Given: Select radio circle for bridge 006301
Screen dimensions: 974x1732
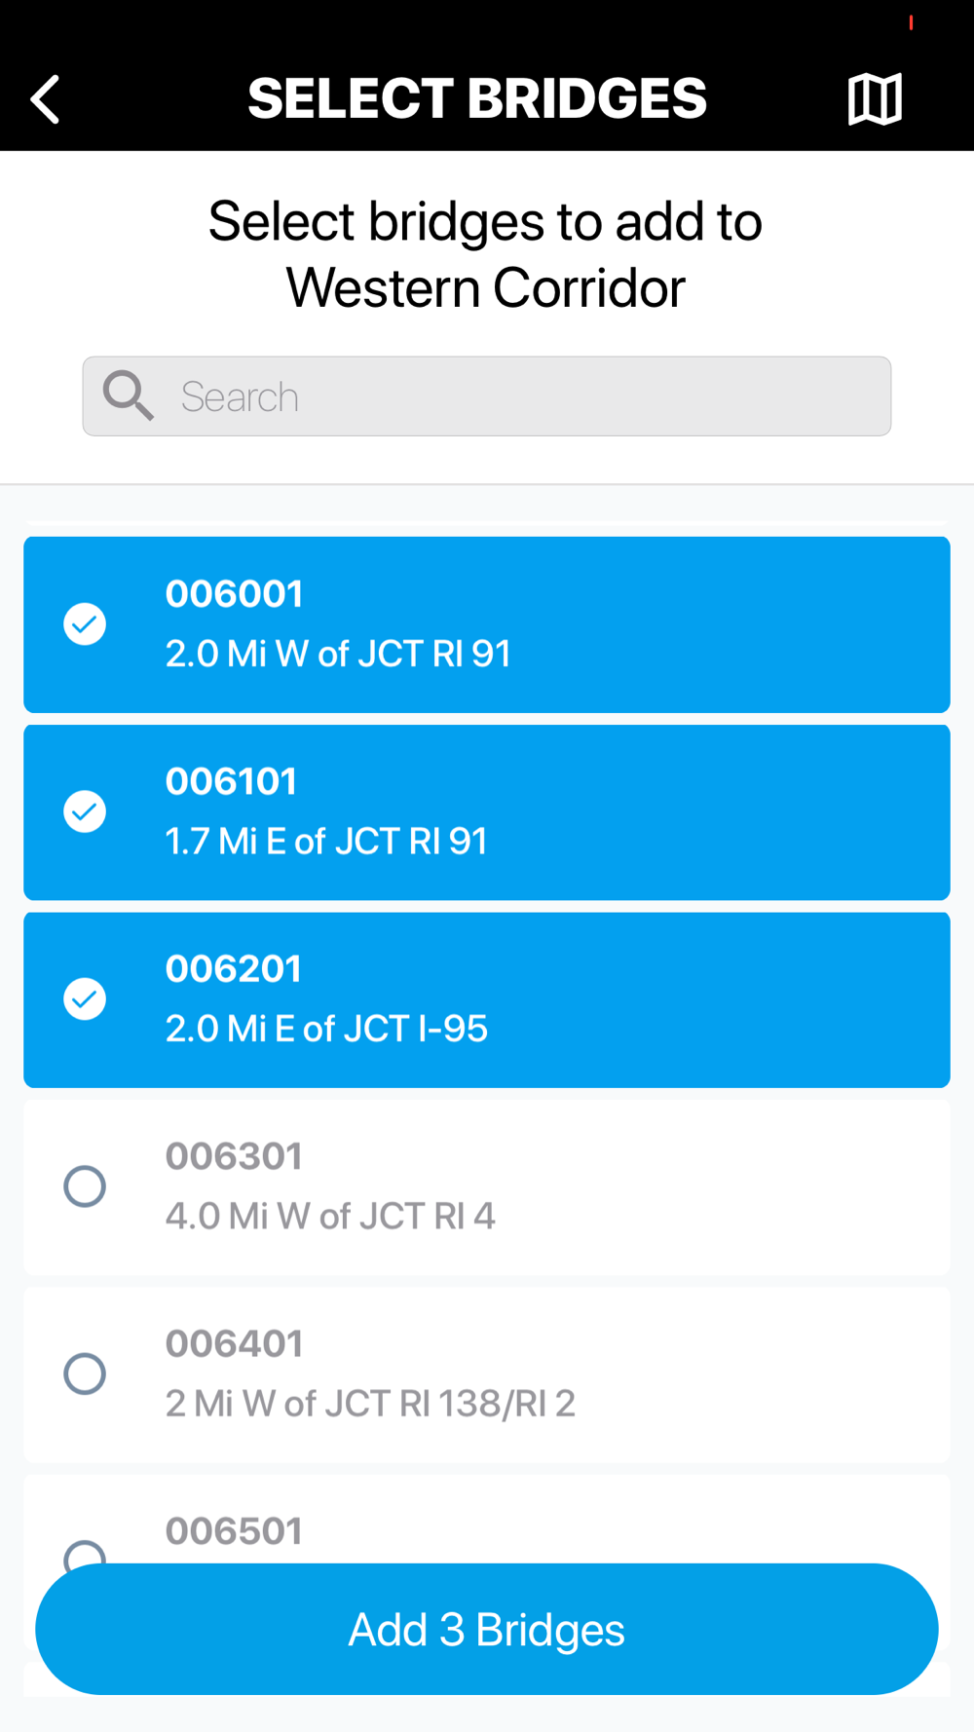Looking at the screenshot, I should point(85,1186).
